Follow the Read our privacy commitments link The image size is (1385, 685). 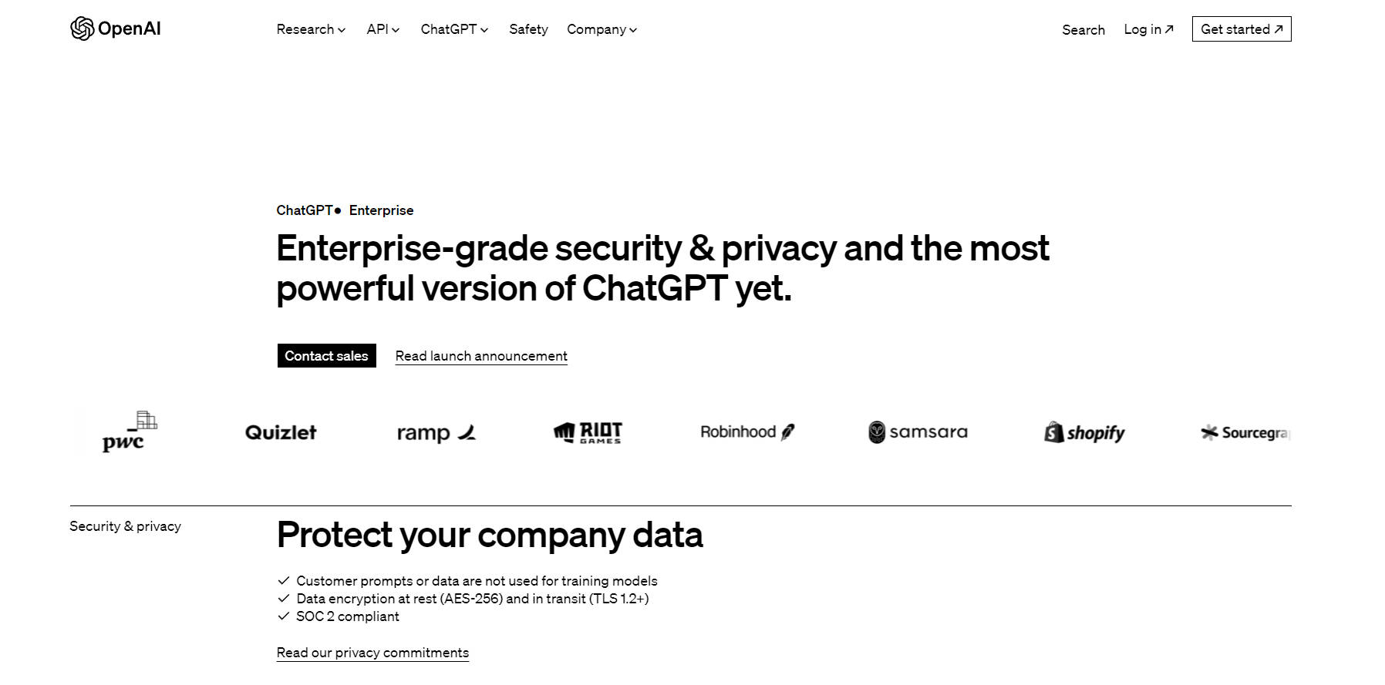click(372, 652)
